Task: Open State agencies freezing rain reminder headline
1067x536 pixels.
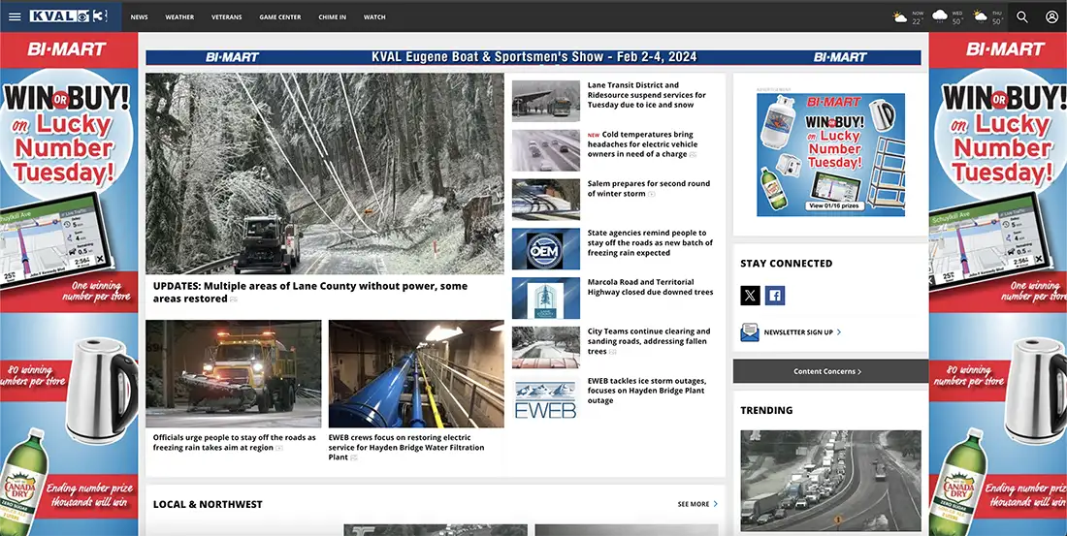Action: [x=650, y=243]
